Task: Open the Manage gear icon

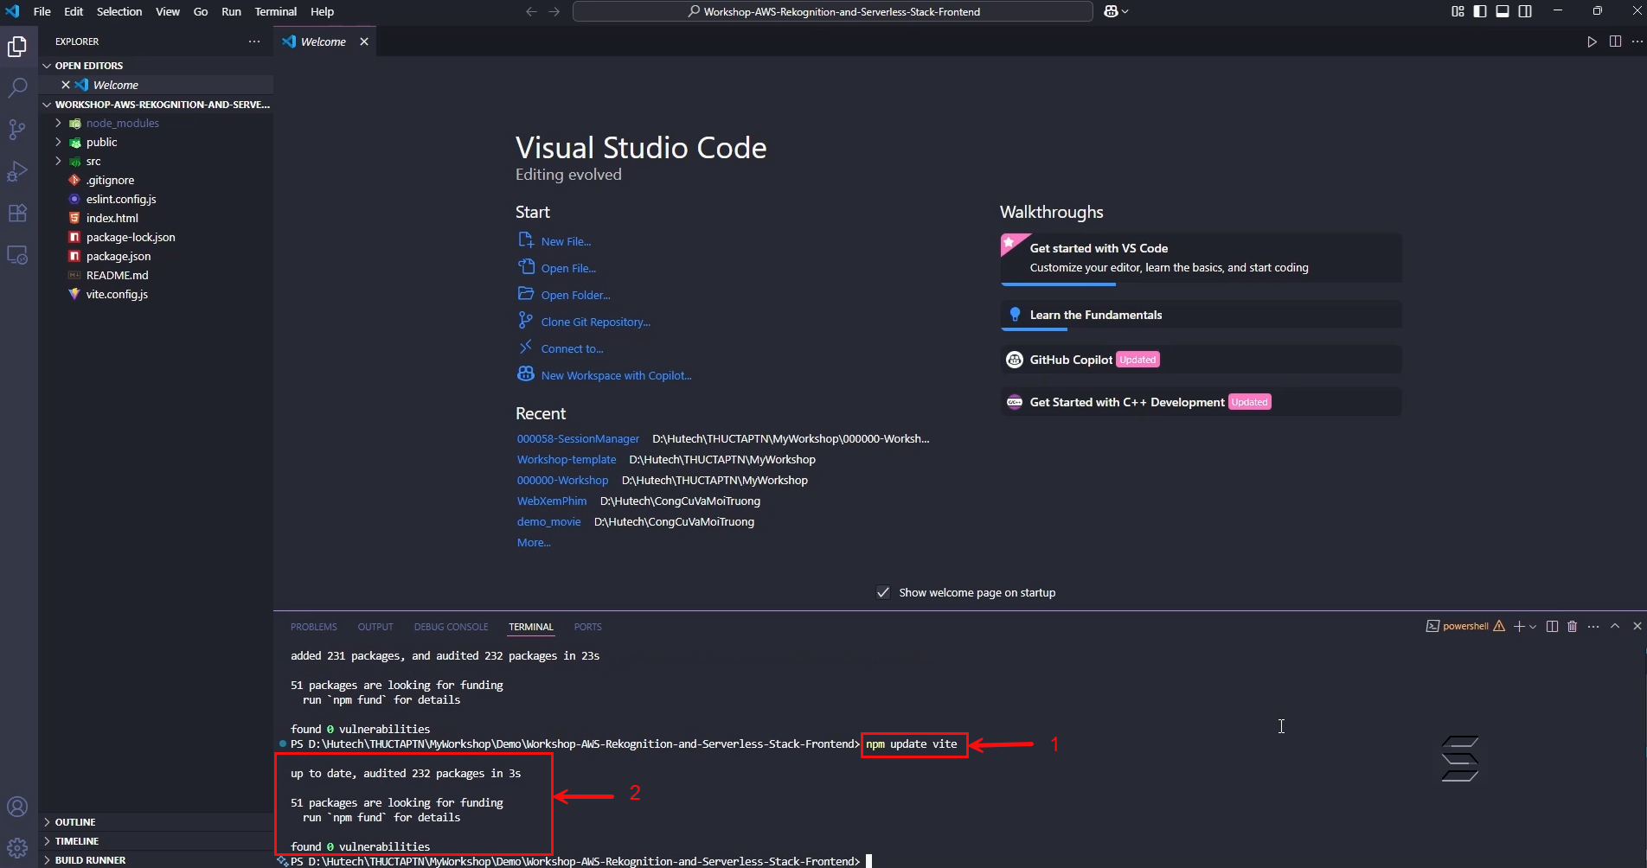Action: tap(17, 847)
